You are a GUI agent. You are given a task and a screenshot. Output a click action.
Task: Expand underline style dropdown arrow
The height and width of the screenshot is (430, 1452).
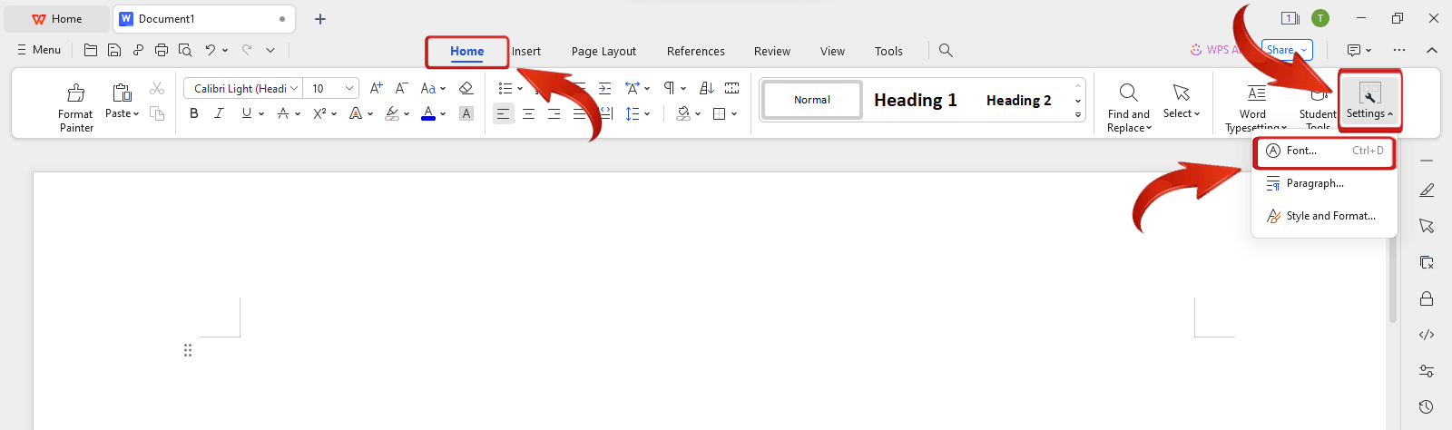(261, 113)
